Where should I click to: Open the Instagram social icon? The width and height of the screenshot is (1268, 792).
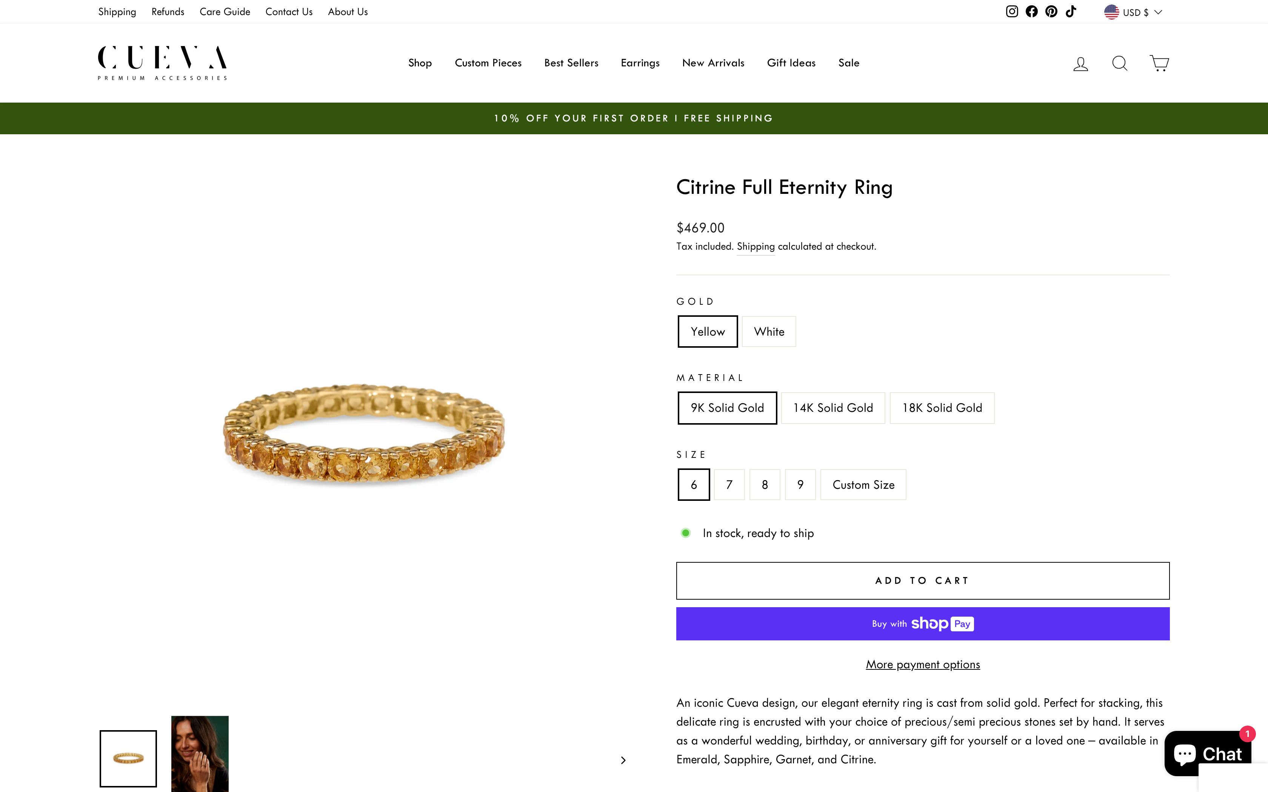point(1012,11)
